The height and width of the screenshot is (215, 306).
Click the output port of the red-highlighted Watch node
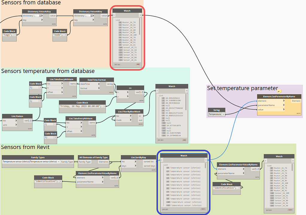click(x=141, y=15)
